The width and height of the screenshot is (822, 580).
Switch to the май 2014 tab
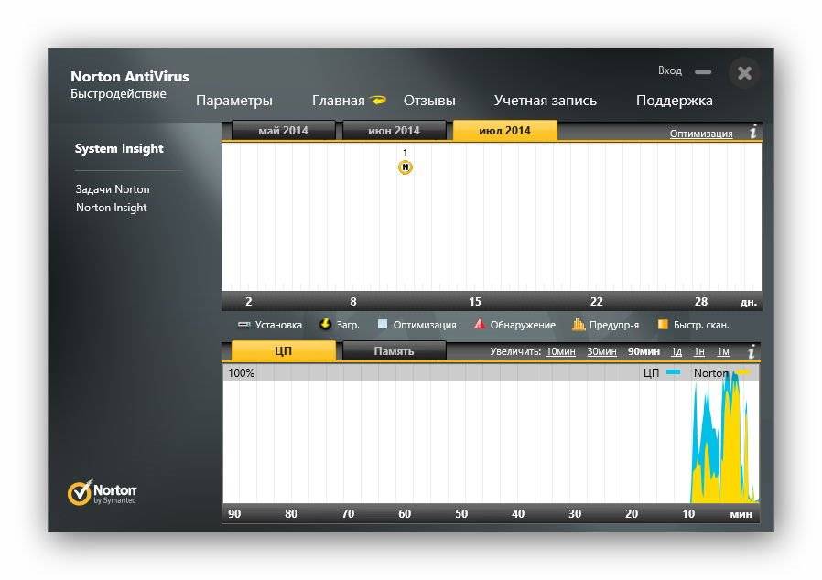pyautogui.click(x=283, y=131)
